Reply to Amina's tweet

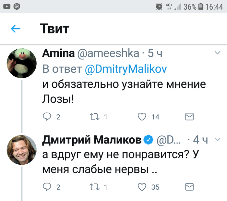click(x=47, y=117)
